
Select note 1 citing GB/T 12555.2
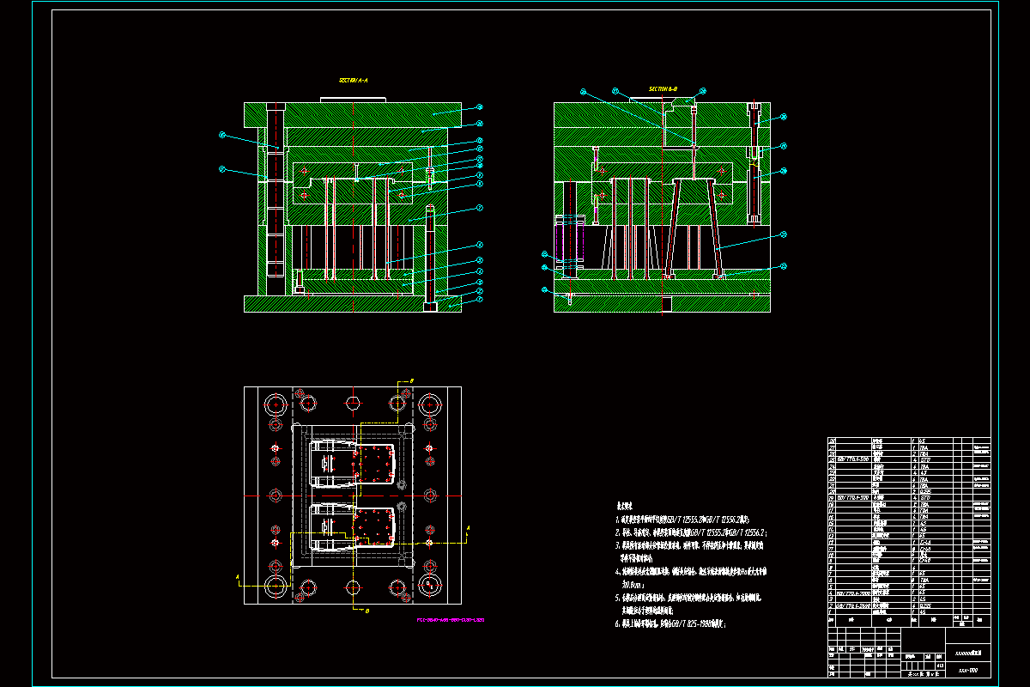click(684, 520)
